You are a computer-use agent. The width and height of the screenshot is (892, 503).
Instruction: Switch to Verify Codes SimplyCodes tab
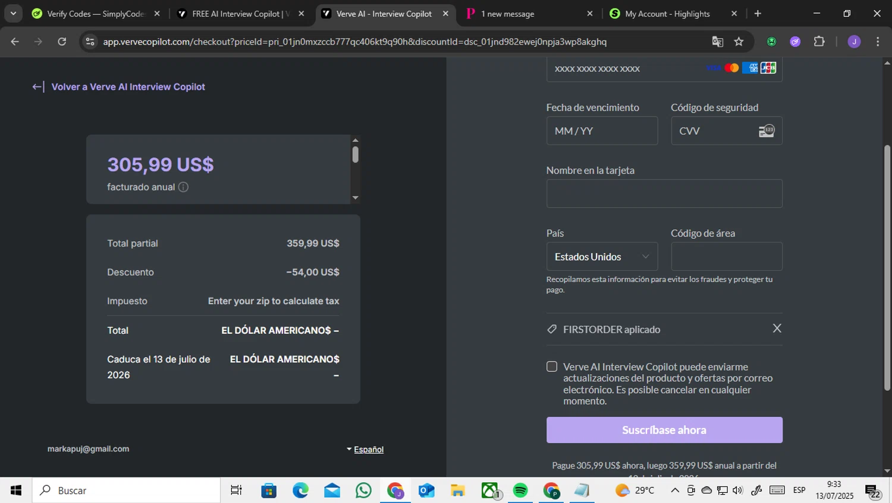click(x=96, y=14)
